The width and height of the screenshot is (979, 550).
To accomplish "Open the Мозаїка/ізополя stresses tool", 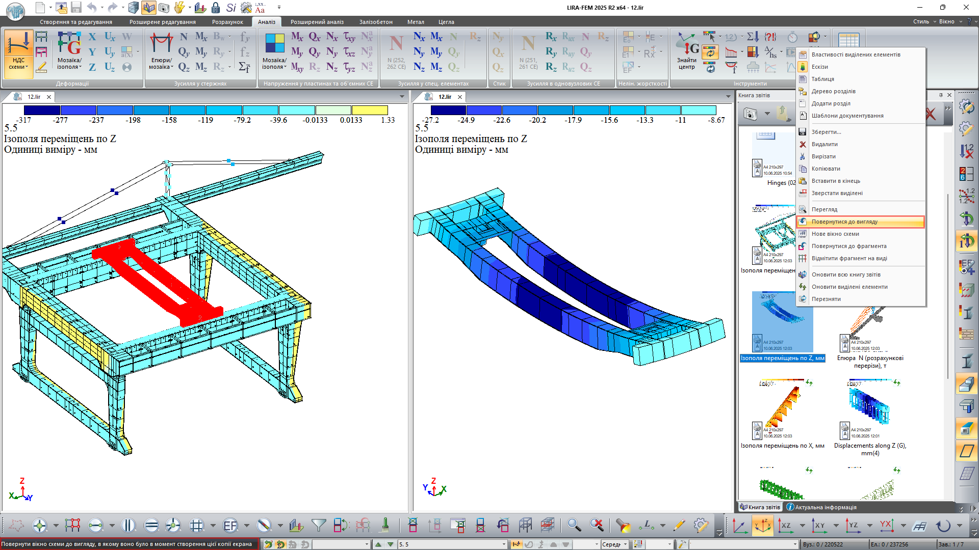I will pos(274,52).
